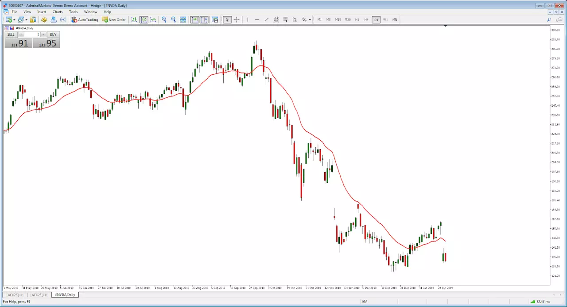Image resolution: width=567 pixels, height=307 pixels.
Task: Zoom in the chart
Action: [164, 19]
